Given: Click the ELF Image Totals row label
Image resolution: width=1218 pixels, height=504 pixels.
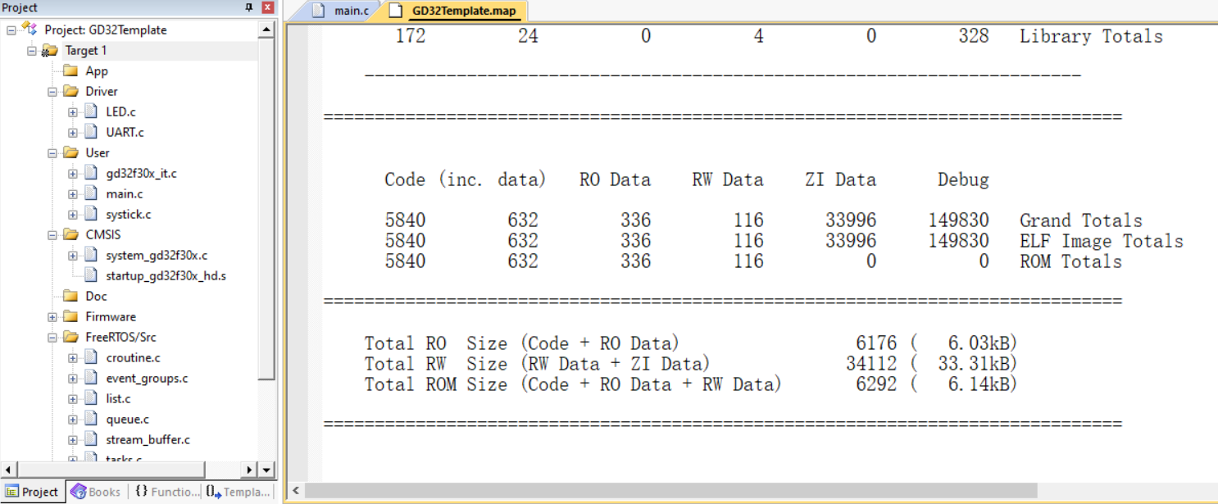Looking at the screenshot, I should click(x=1101, y=241).
